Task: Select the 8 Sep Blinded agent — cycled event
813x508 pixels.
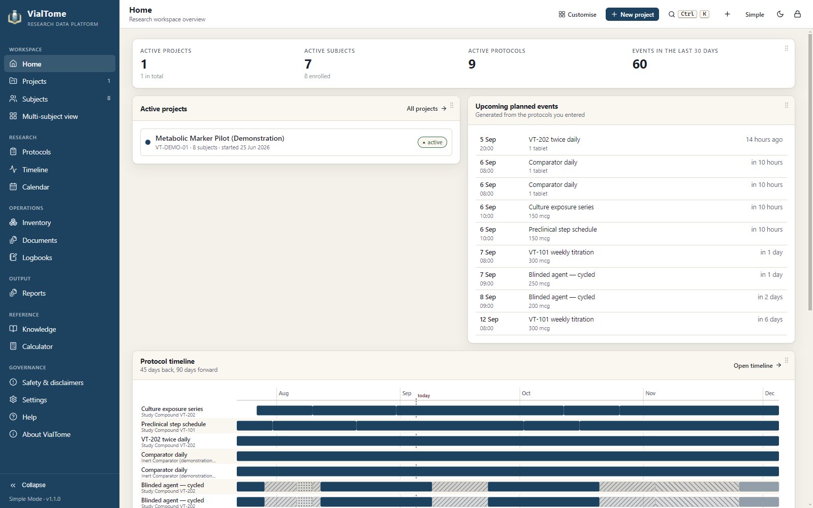Action: [x=631, y=301]
